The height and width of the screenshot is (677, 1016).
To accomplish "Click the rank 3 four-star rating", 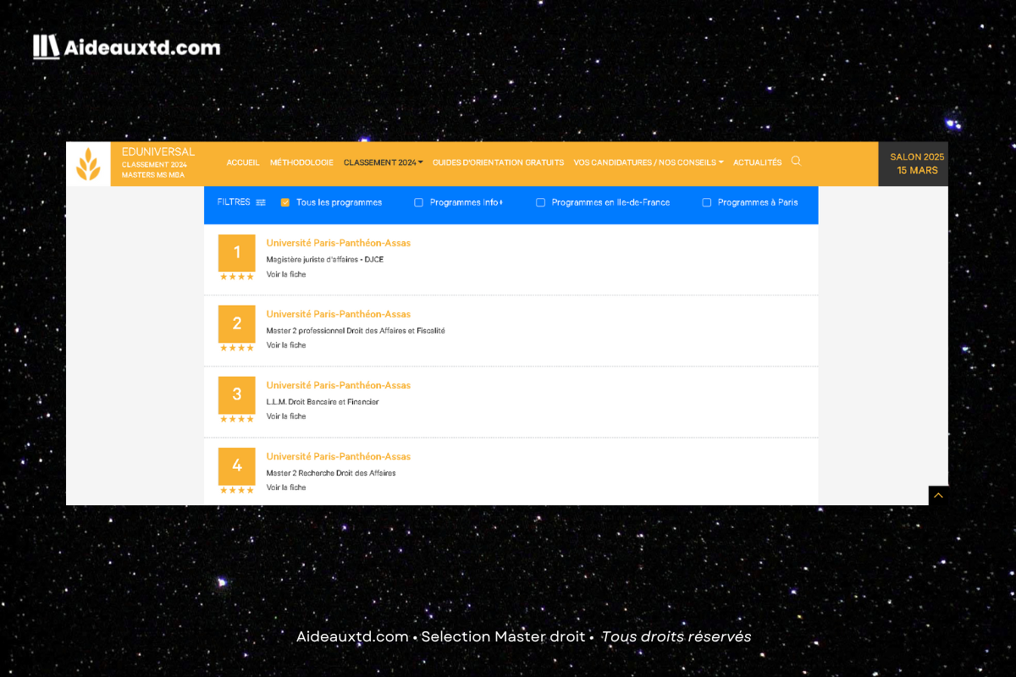I will tap(236, 419).
